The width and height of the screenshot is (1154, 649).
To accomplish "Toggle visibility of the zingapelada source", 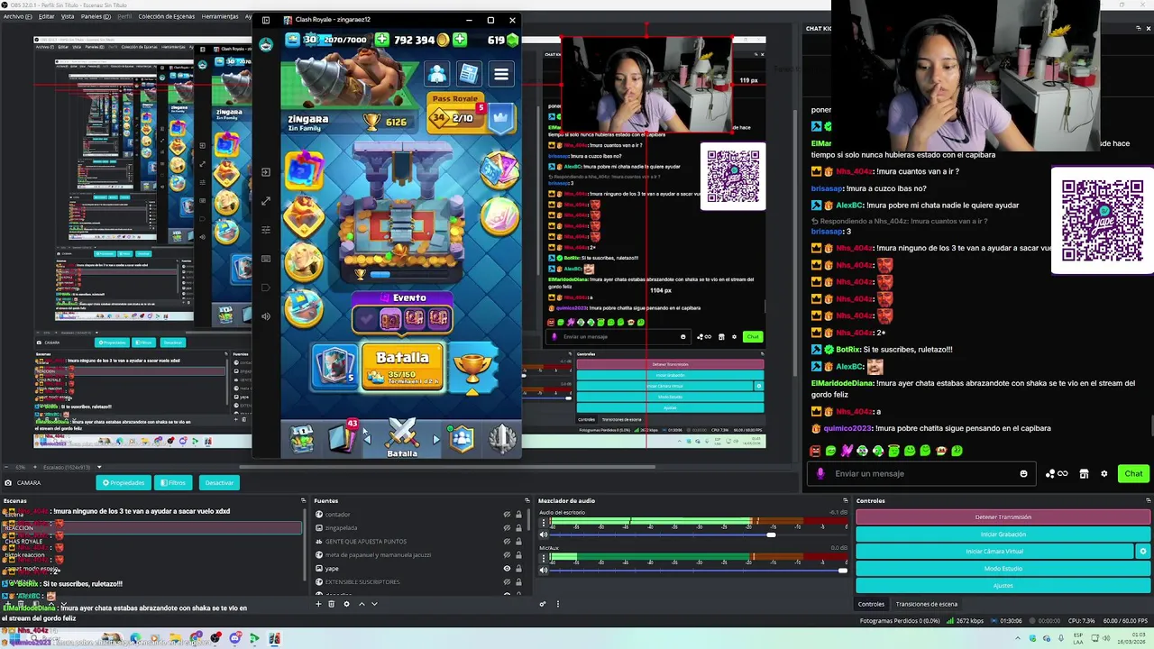I will point(507,528).
